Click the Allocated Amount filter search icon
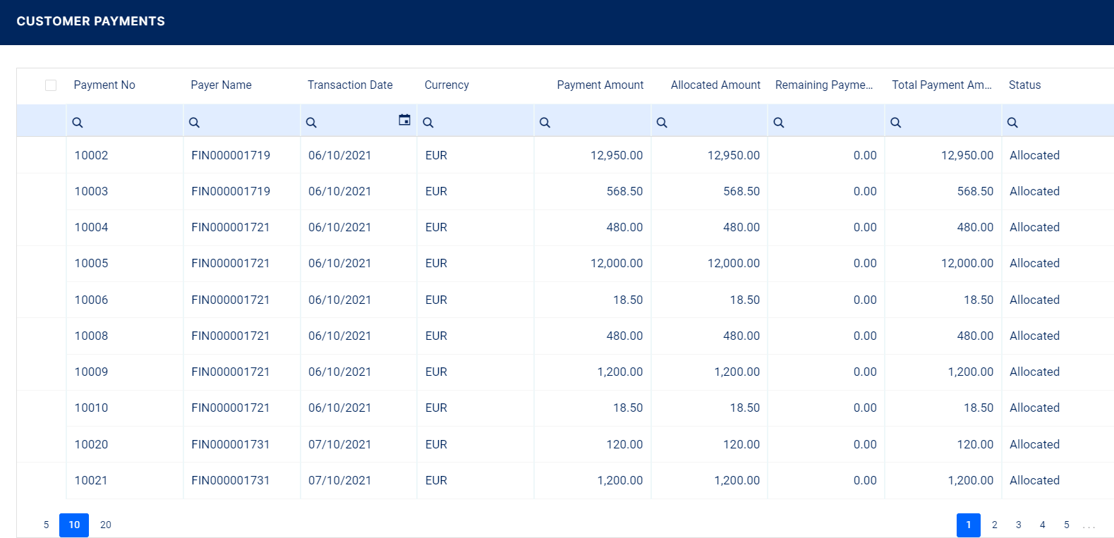Viewport: 1114px width, 538px height. click(662, 123)
